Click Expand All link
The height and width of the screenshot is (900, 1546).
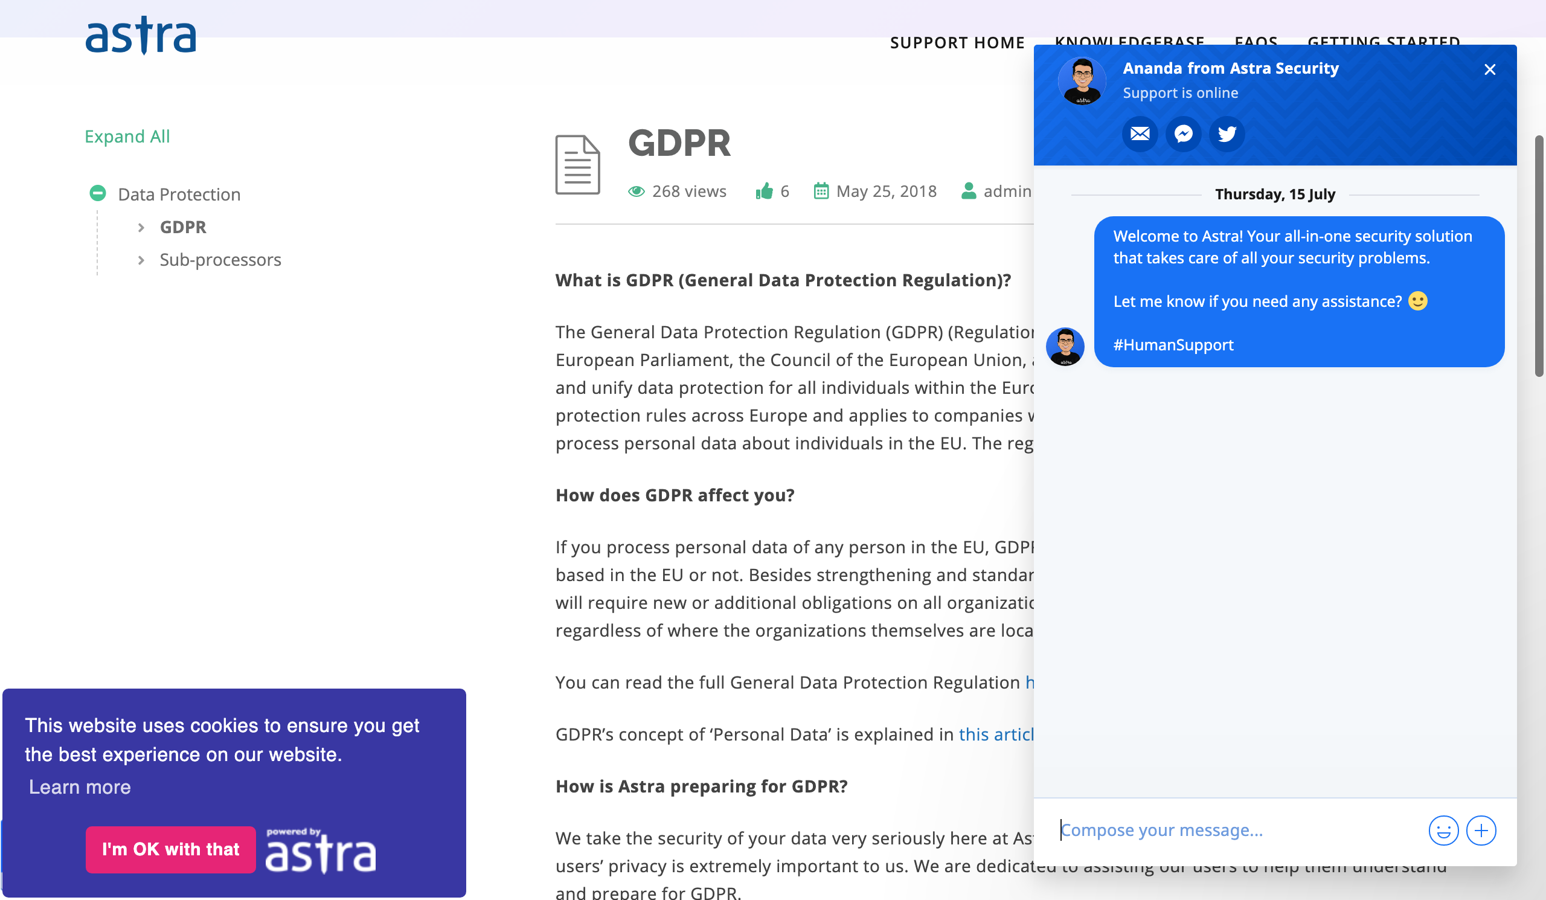coord(127,136)
